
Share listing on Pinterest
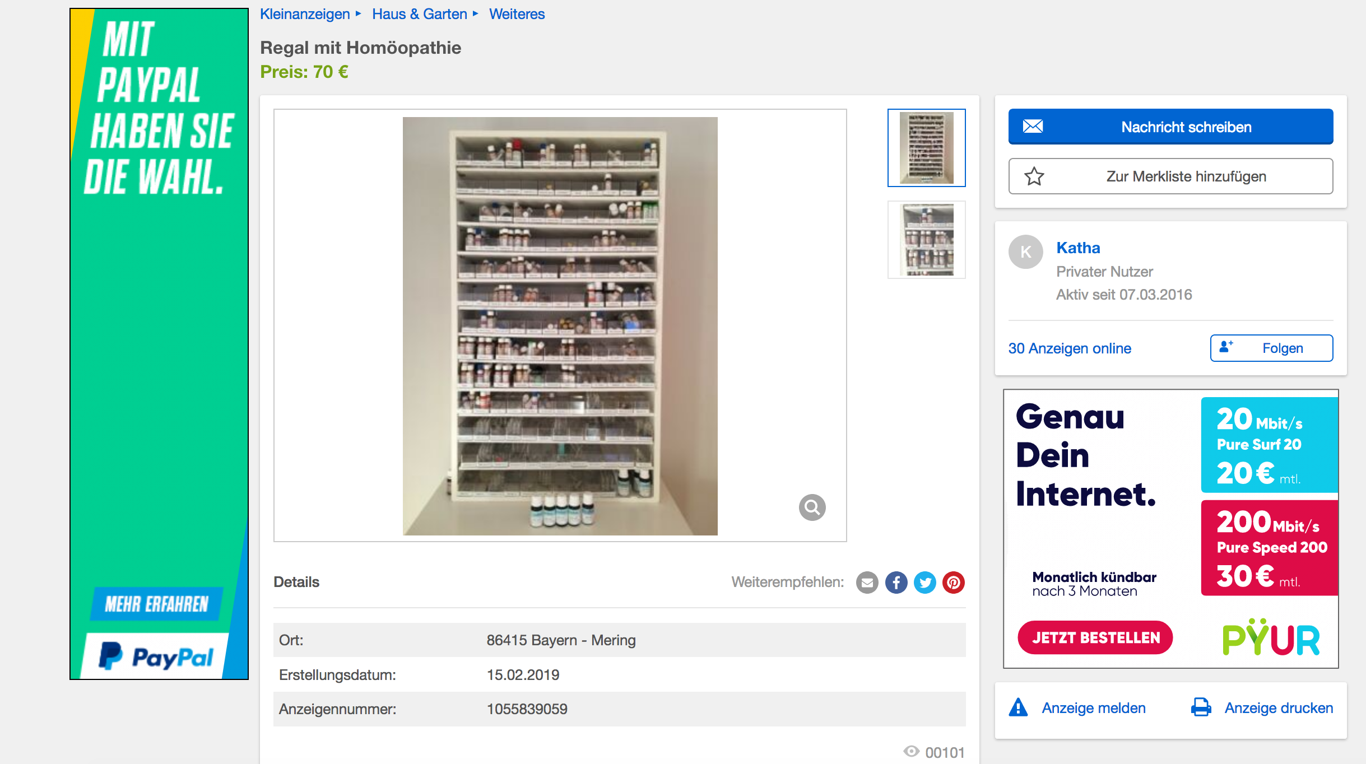[x=953, y=583]
